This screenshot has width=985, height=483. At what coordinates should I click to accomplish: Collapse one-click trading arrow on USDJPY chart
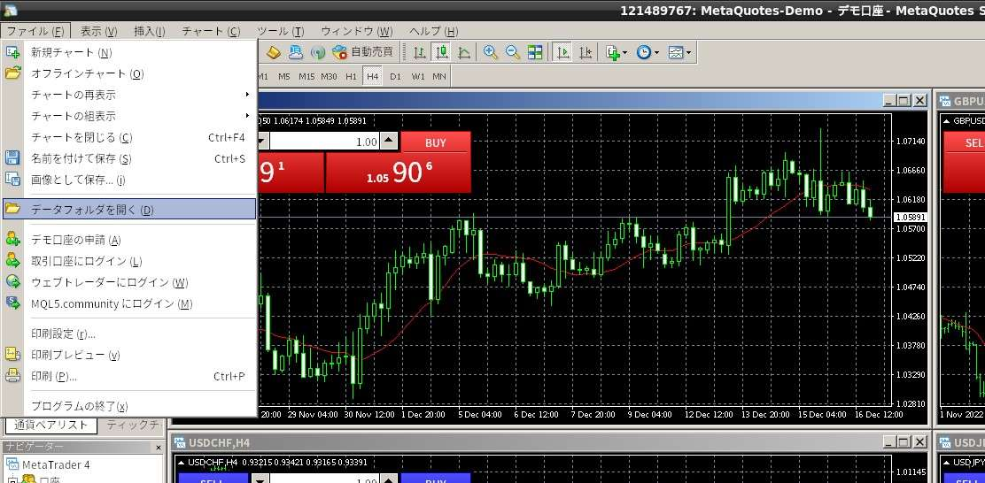coord(947,463)
